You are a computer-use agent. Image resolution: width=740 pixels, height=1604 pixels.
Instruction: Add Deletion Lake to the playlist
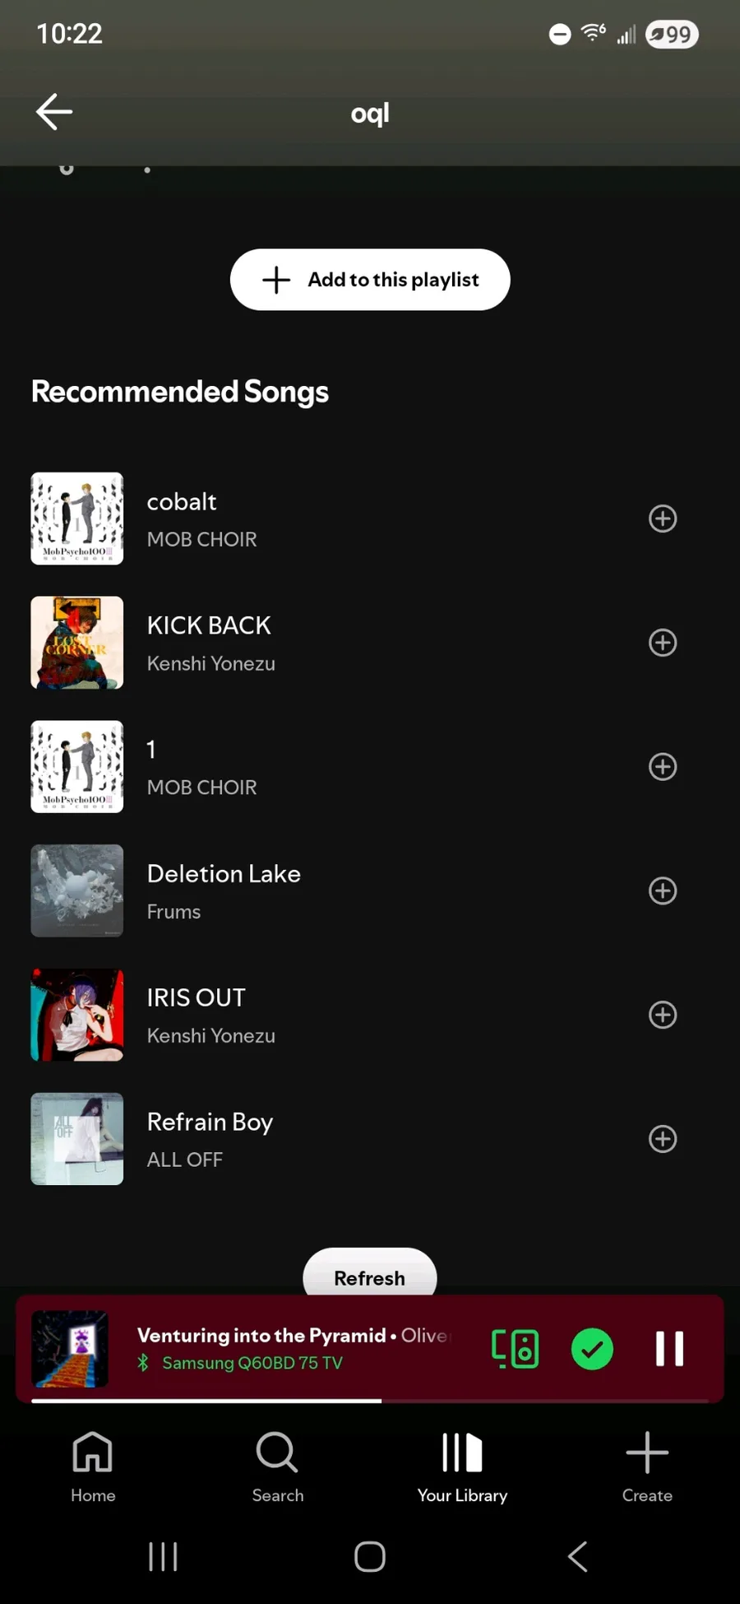point(662,890)
